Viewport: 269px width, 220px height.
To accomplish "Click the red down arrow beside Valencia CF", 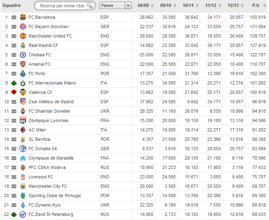I will click(x=13, y=92).
